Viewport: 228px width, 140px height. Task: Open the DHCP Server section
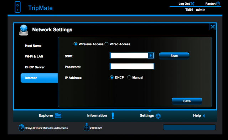click(35, 67)
